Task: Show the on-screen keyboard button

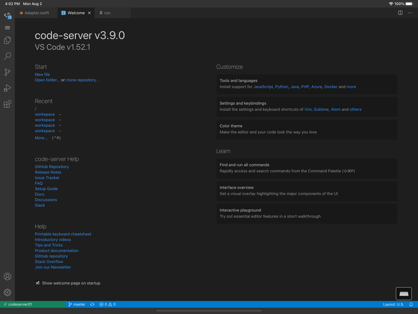Action: pos(404,294)
